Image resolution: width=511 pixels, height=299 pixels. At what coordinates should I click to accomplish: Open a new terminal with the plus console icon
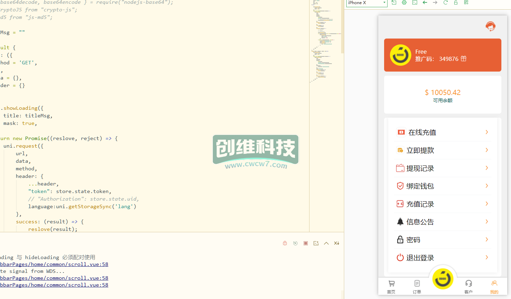point(316,243)
